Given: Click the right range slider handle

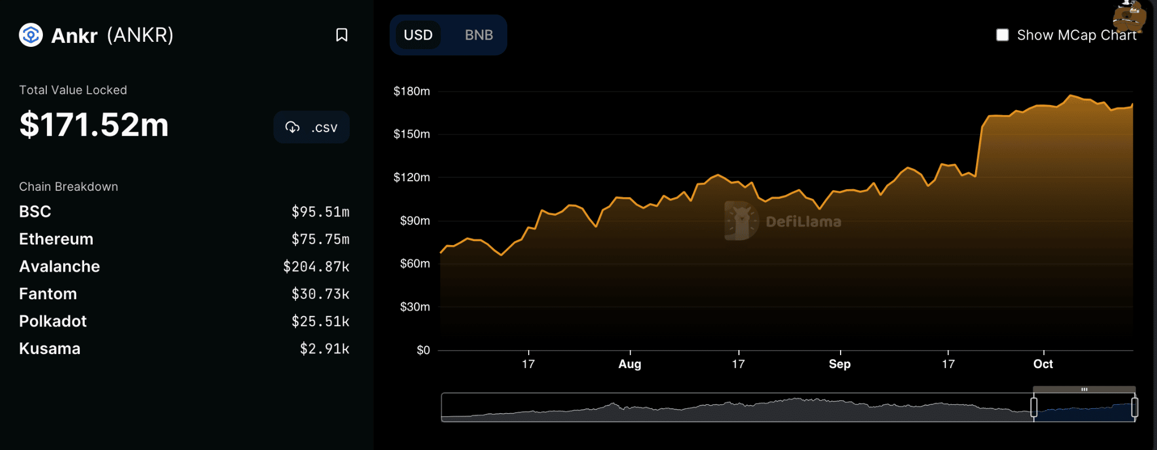Looking at the screenshot, I should click(x=1134, y=407).
